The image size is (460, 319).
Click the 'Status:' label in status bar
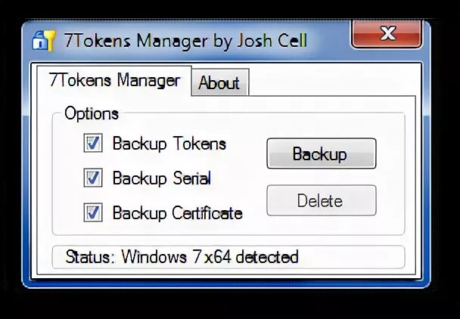point(89,257)
